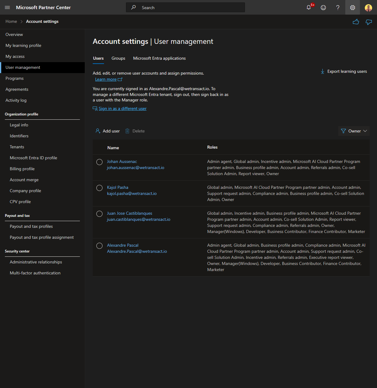Click the Delete button
This screenshot has width=377, height=388.
(x=135, y=131)
